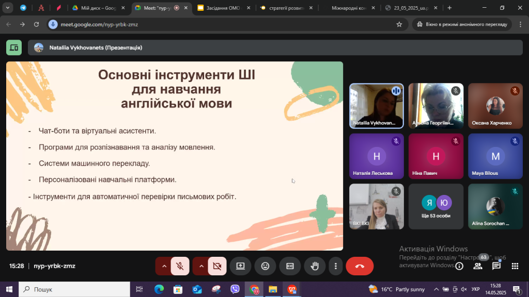Turn on the camera in Meet
This screenshot has width=529, height=297.
(x=217, y=266)
